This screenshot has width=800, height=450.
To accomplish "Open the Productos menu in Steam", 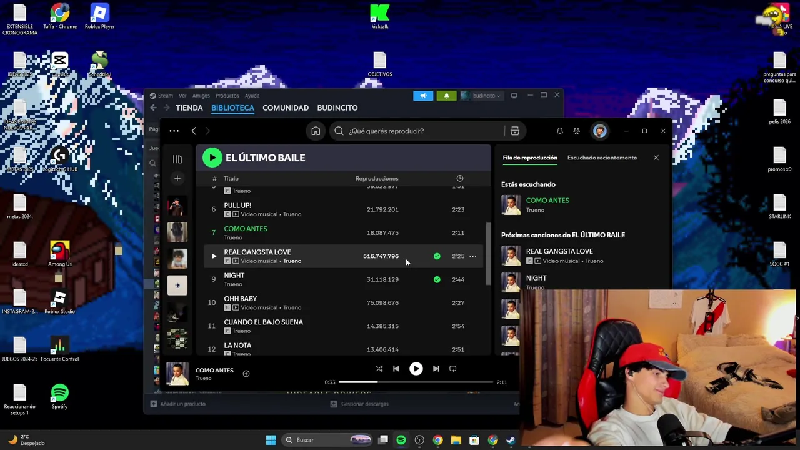I will click(x=227, y=96).
